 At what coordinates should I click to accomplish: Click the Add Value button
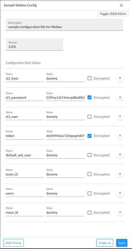pos(14,243)
